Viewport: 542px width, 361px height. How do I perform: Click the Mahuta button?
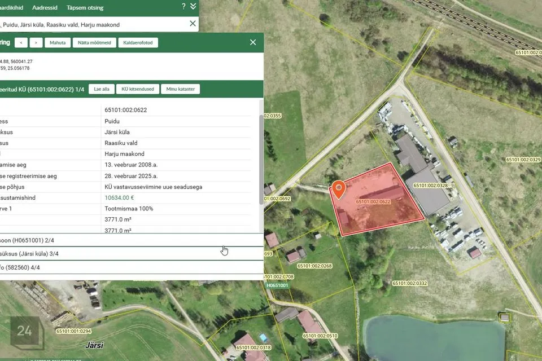point(58,43)
